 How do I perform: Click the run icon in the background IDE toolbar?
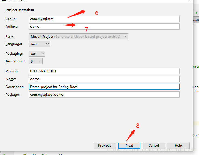pyautogui.click(x=197, y=13)
